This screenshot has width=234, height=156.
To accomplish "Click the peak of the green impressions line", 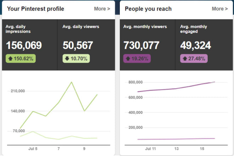I will tap(72, 82).
